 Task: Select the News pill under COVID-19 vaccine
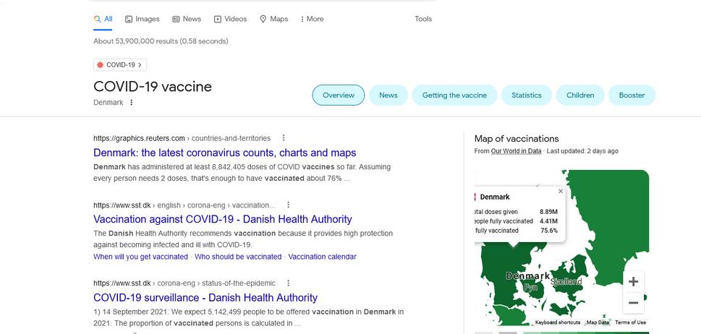click(388, 95)
